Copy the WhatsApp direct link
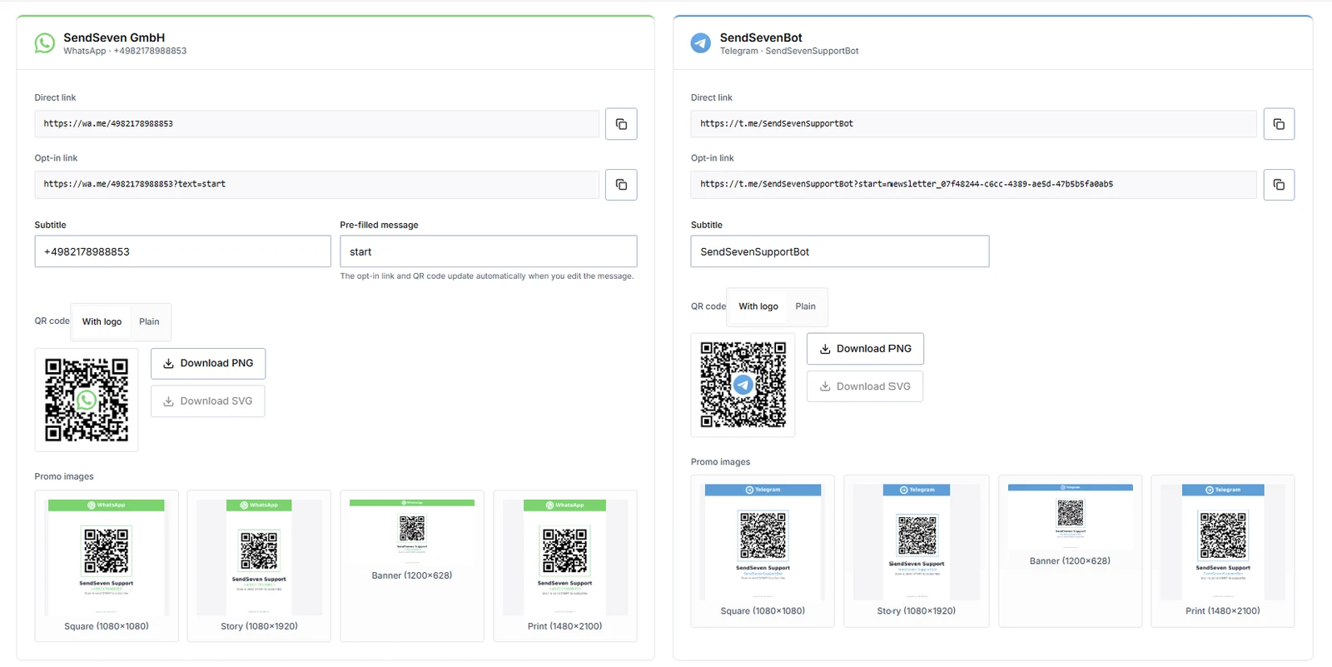Image resolution: width=1332 pixels, height=667 pixels. point(621,124)
